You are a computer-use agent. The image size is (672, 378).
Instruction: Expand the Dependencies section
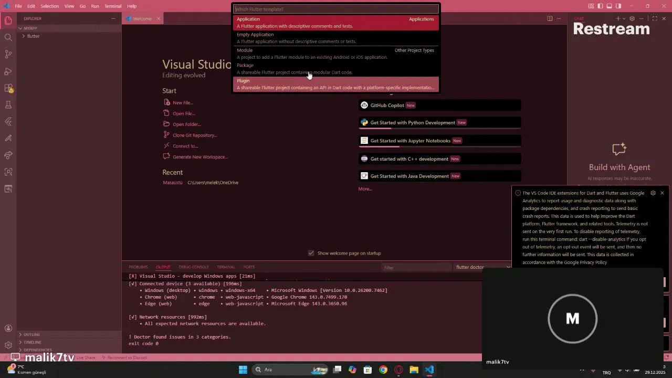69,350
